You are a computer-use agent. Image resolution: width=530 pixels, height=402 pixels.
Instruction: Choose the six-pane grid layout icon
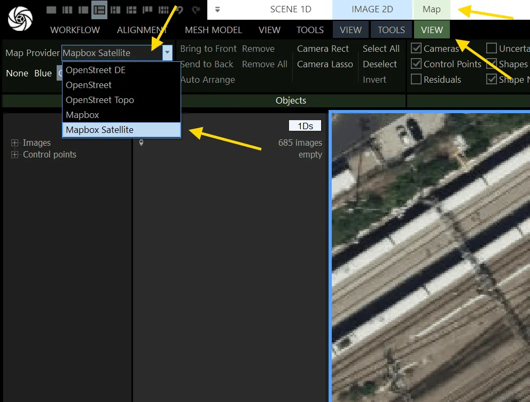click(x=131, y=10)
